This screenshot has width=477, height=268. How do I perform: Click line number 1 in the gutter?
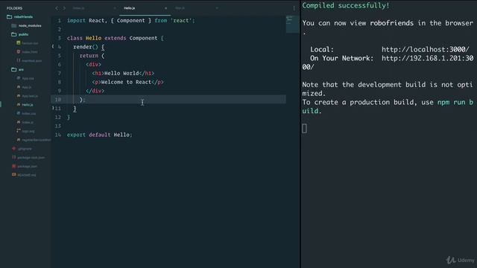60,20
